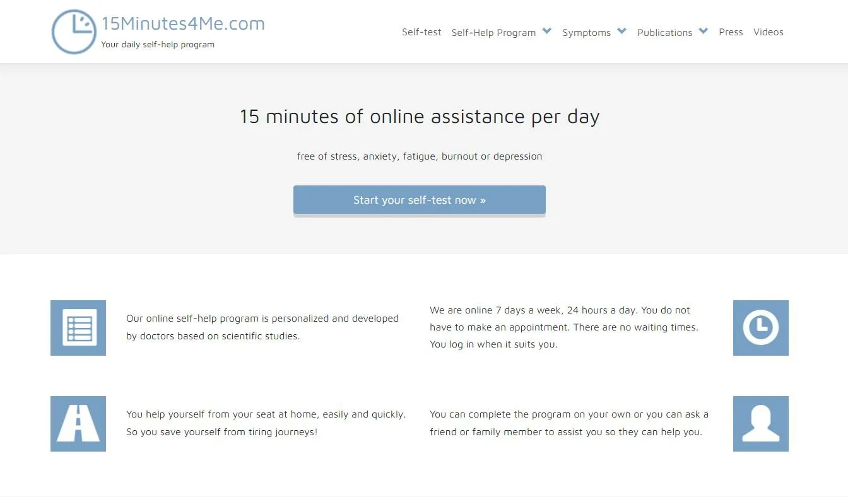This screenshot has height=497, width=848.
Task: Click the person silhouette icon
Action: pos(761,424)
